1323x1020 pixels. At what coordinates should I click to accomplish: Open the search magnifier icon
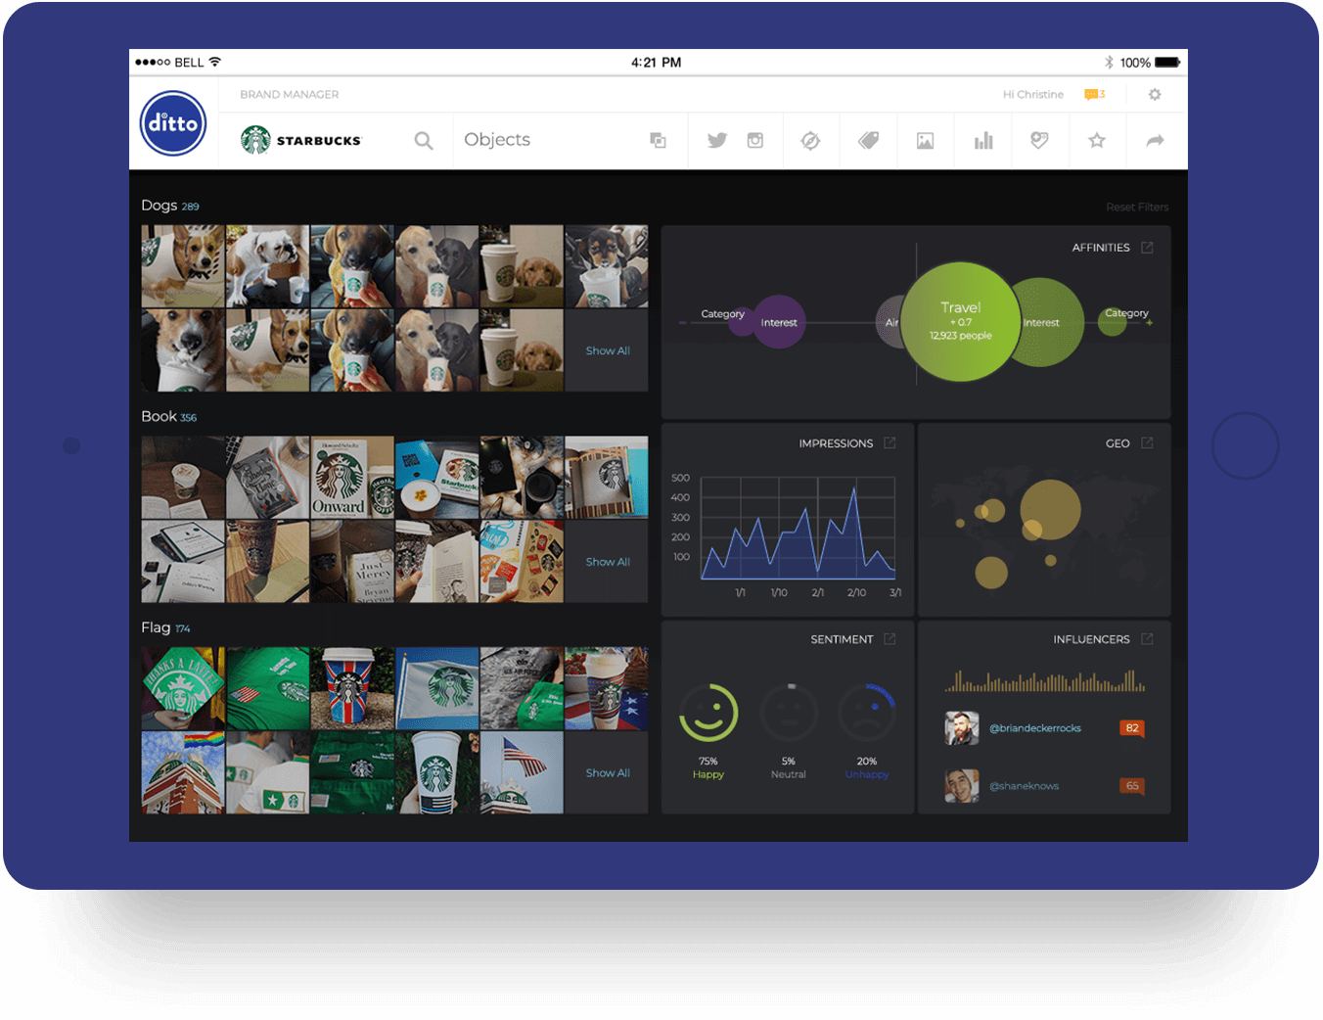pos(424,141)
